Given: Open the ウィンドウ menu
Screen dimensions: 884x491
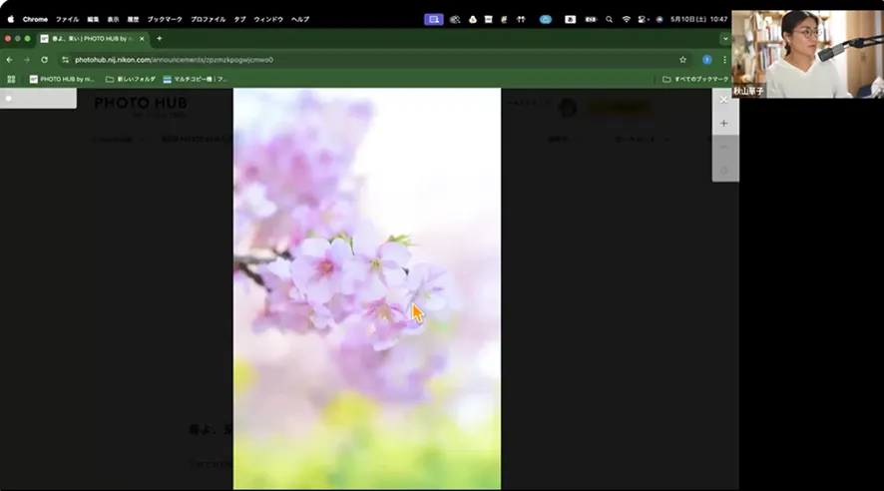Looking at the screenshot, I should coord(268,19).
